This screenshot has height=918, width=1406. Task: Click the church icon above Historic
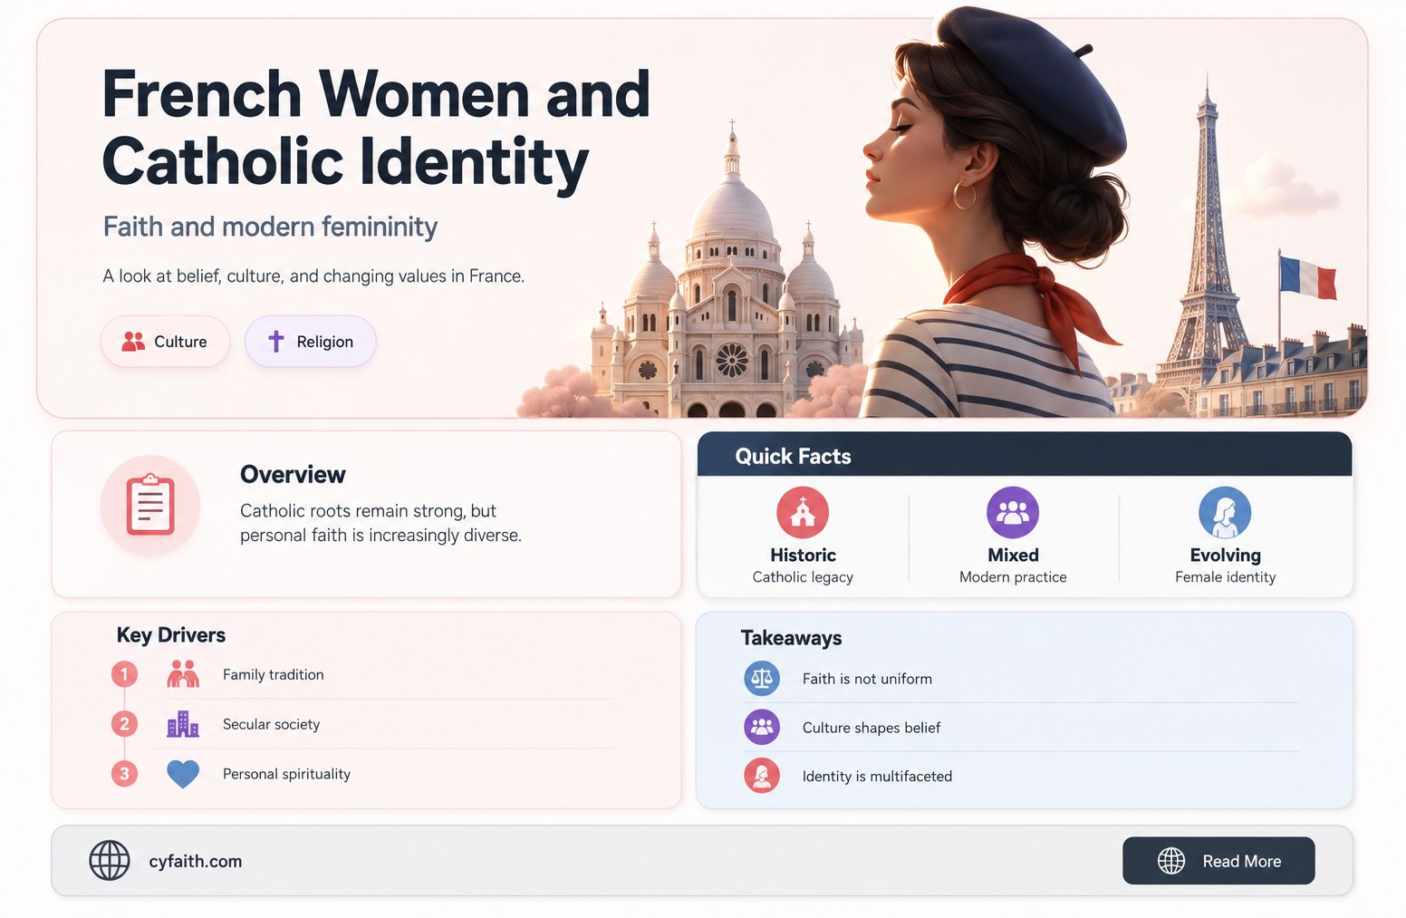[803, 513]
